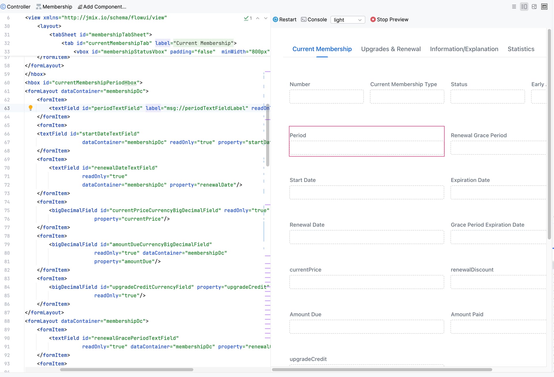
Task: Click the Number input field
Action: (x=326, y=97)
